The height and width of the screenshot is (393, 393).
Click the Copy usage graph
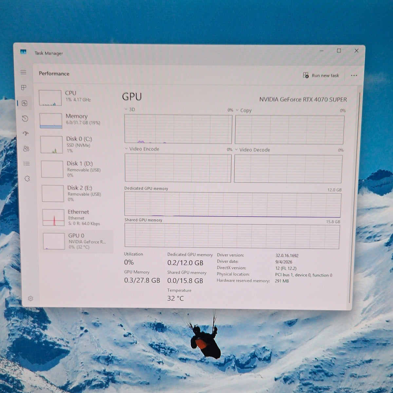[290, 130]
